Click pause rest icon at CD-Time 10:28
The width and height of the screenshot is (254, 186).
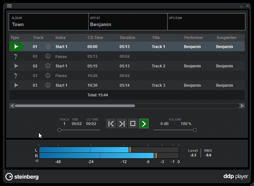(x=16, y=76)
